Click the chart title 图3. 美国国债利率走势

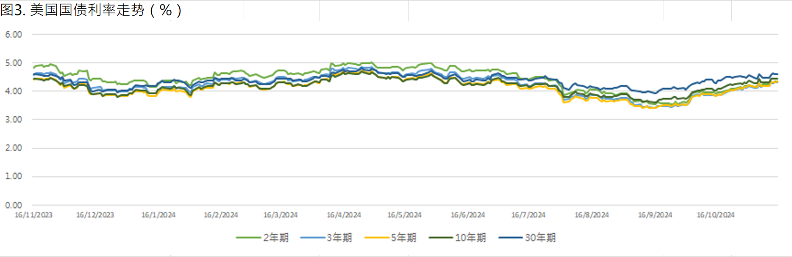(91, 10)
